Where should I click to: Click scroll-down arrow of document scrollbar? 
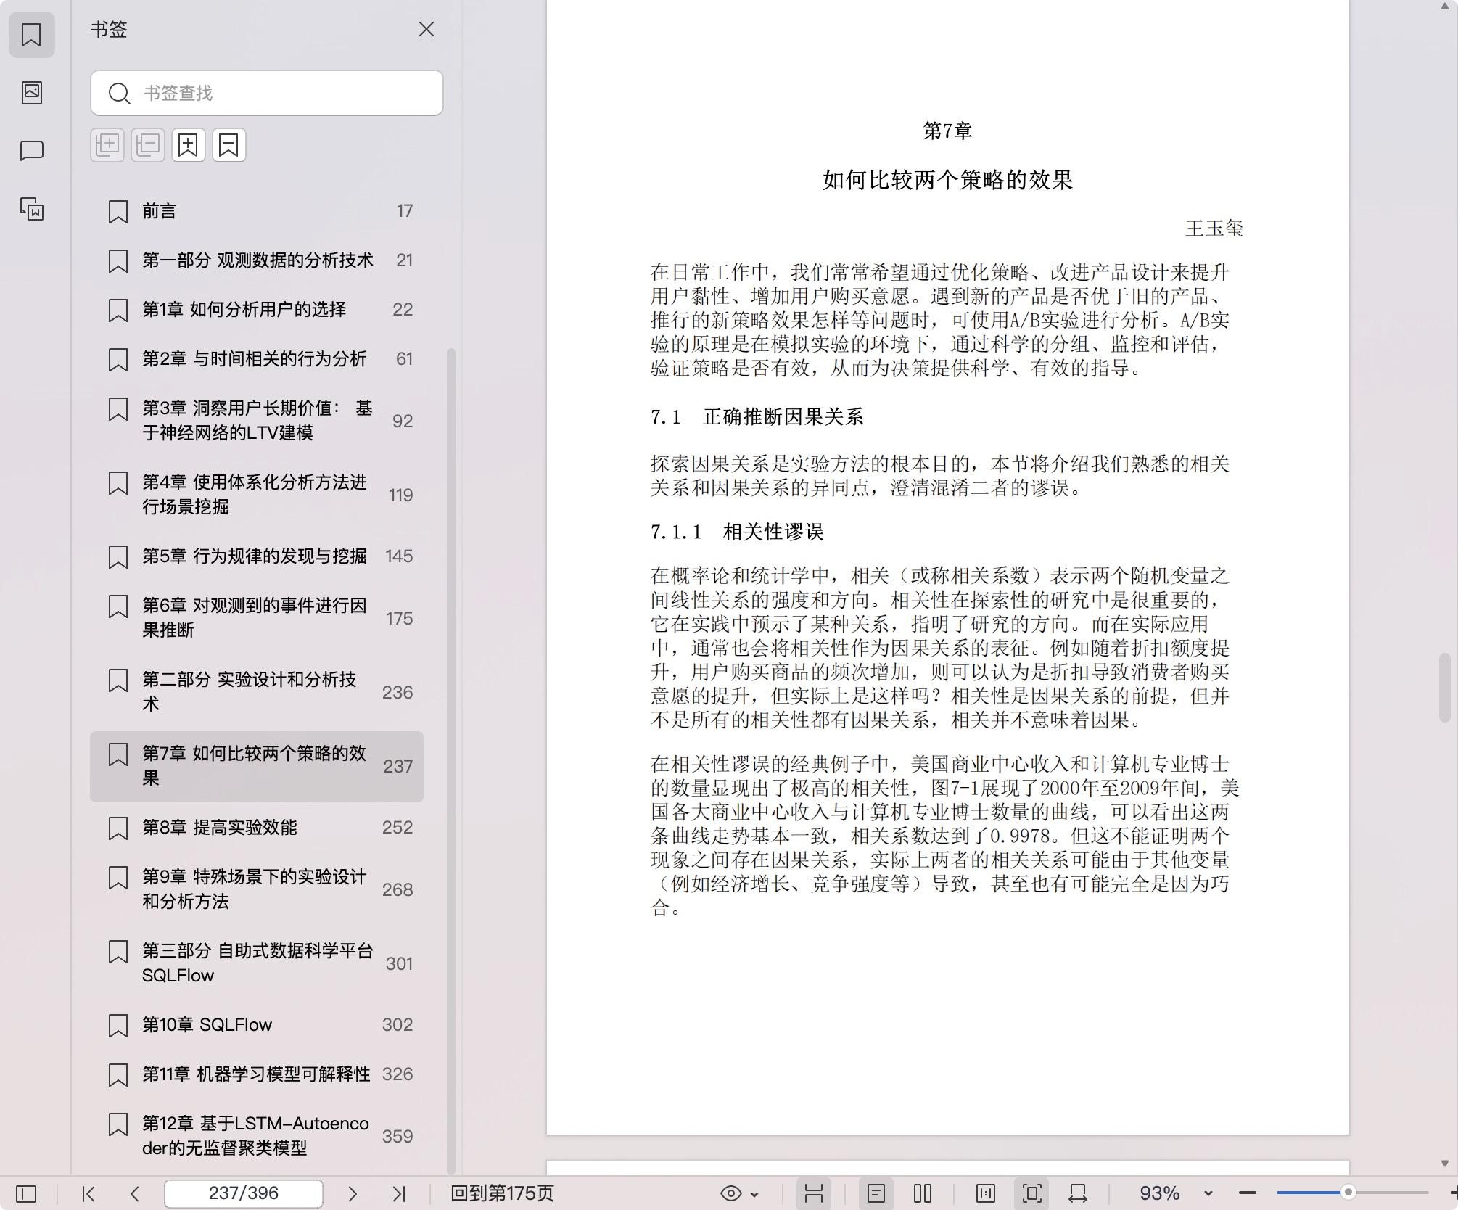pos(1445,1164)
